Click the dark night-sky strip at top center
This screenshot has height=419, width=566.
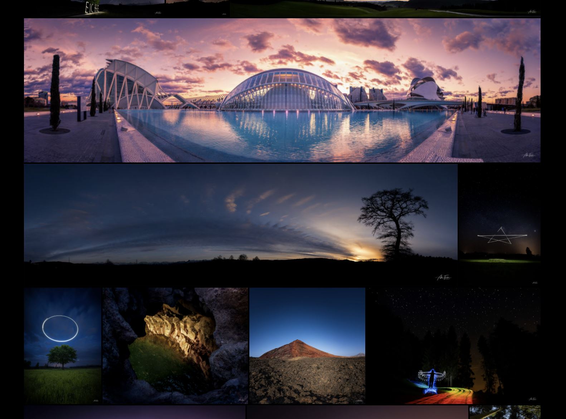click(197, 8)
